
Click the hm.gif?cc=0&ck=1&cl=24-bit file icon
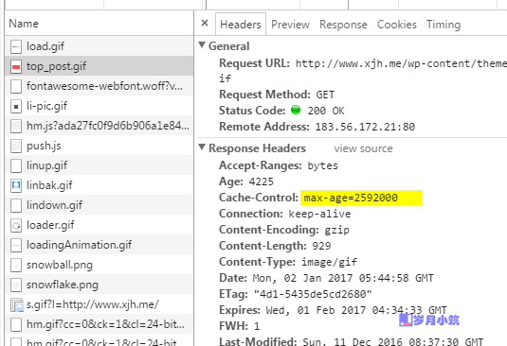click(x=16, y=324)
